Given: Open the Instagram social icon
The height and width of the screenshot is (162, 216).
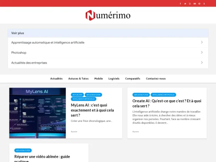Looking at the screenshot, I should tap(190, 4).
